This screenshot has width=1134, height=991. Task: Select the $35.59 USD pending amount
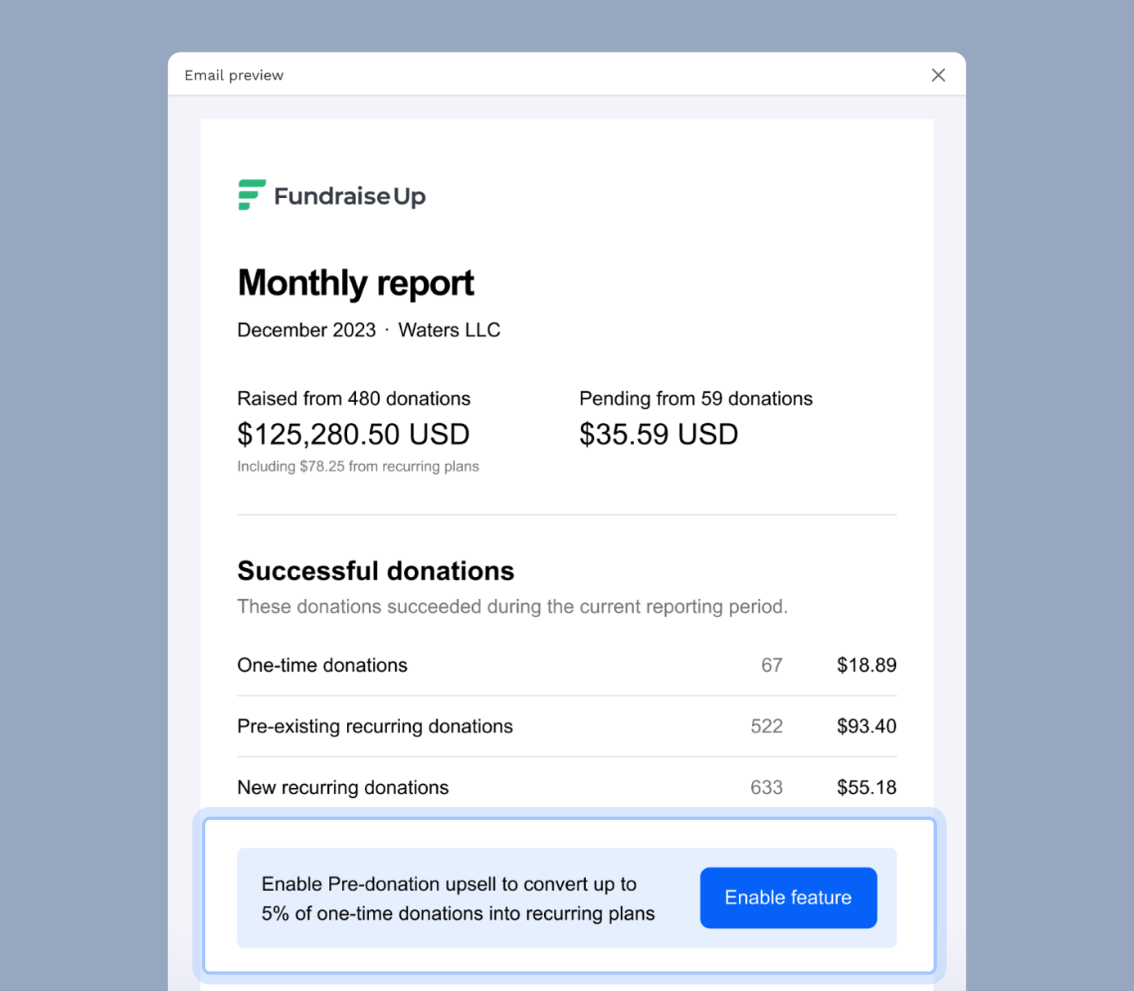tap(659, 435)
